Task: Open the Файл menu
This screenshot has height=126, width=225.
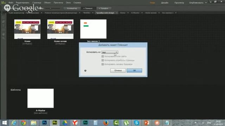Action: point(11,2)
